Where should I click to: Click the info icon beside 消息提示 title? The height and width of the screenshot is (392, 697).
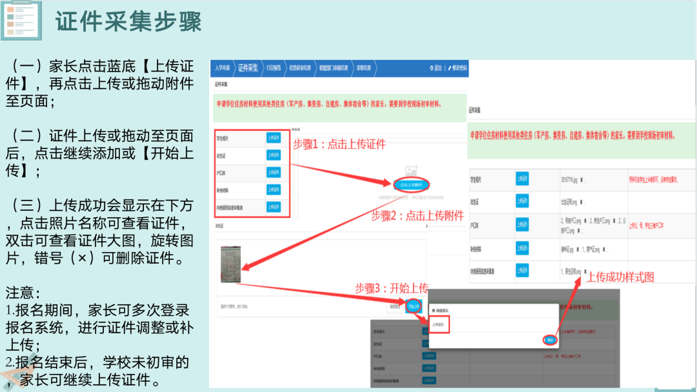[x=434, y=311]
